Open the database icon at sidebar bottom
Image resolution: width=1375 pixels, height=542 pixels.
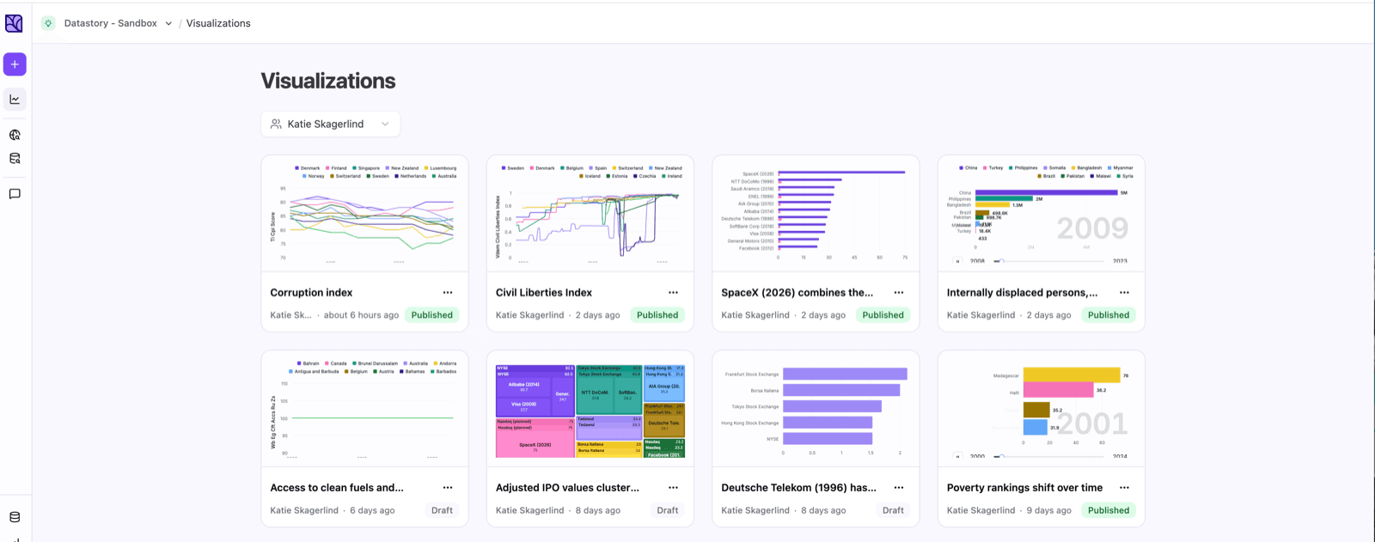(x=15, y=517)
